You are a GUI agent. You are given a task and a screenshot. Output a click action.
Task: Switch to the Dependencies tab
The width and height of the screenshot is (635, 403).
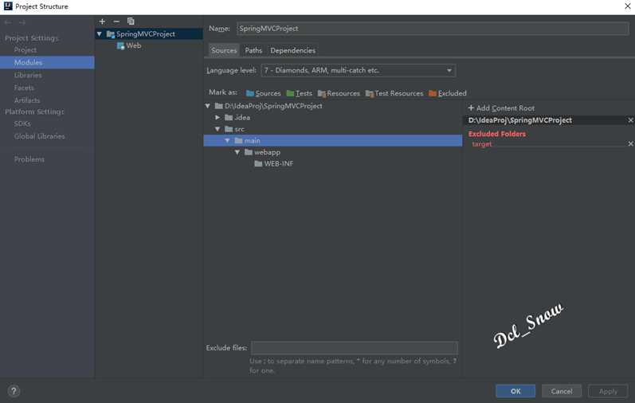292,50
